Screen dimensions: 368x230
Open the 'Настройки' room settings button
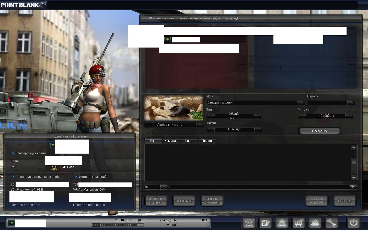click(x=319, y=131)
